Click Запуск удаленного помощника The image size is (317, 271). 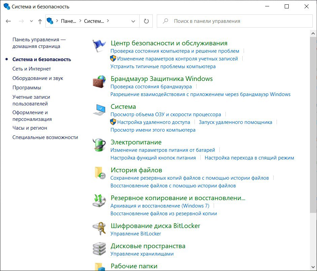(x=235, y=122)
